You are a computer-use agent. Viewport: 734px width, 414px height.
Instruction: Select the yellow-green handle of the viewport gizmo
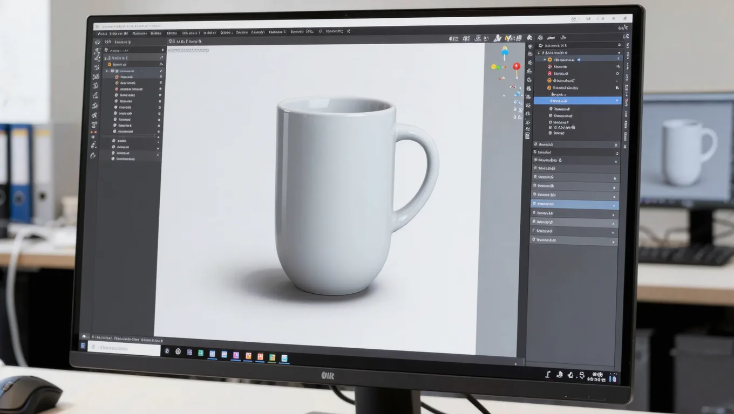tap(494, 67)
